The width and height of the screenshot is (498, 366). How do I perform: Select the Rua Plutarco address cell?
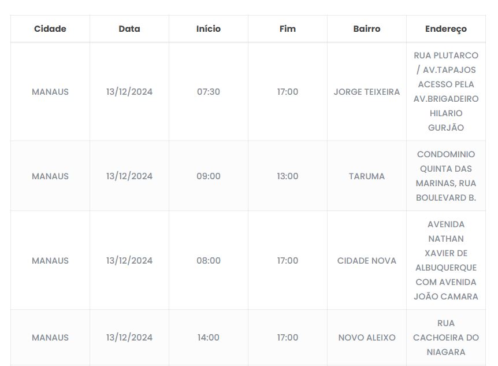(446, 92)
